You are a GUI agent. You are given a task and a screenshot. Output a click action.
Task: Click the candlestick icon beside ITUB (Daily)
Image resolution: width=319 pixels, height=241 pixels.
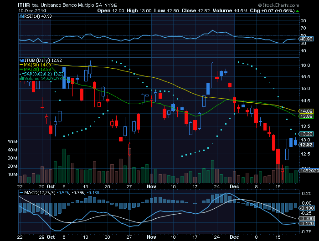(x=21, y=60)
